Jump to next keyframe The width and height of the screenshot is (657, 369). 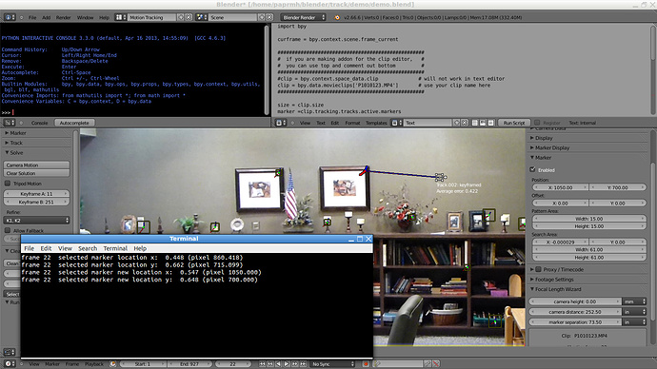pos(294,364)
